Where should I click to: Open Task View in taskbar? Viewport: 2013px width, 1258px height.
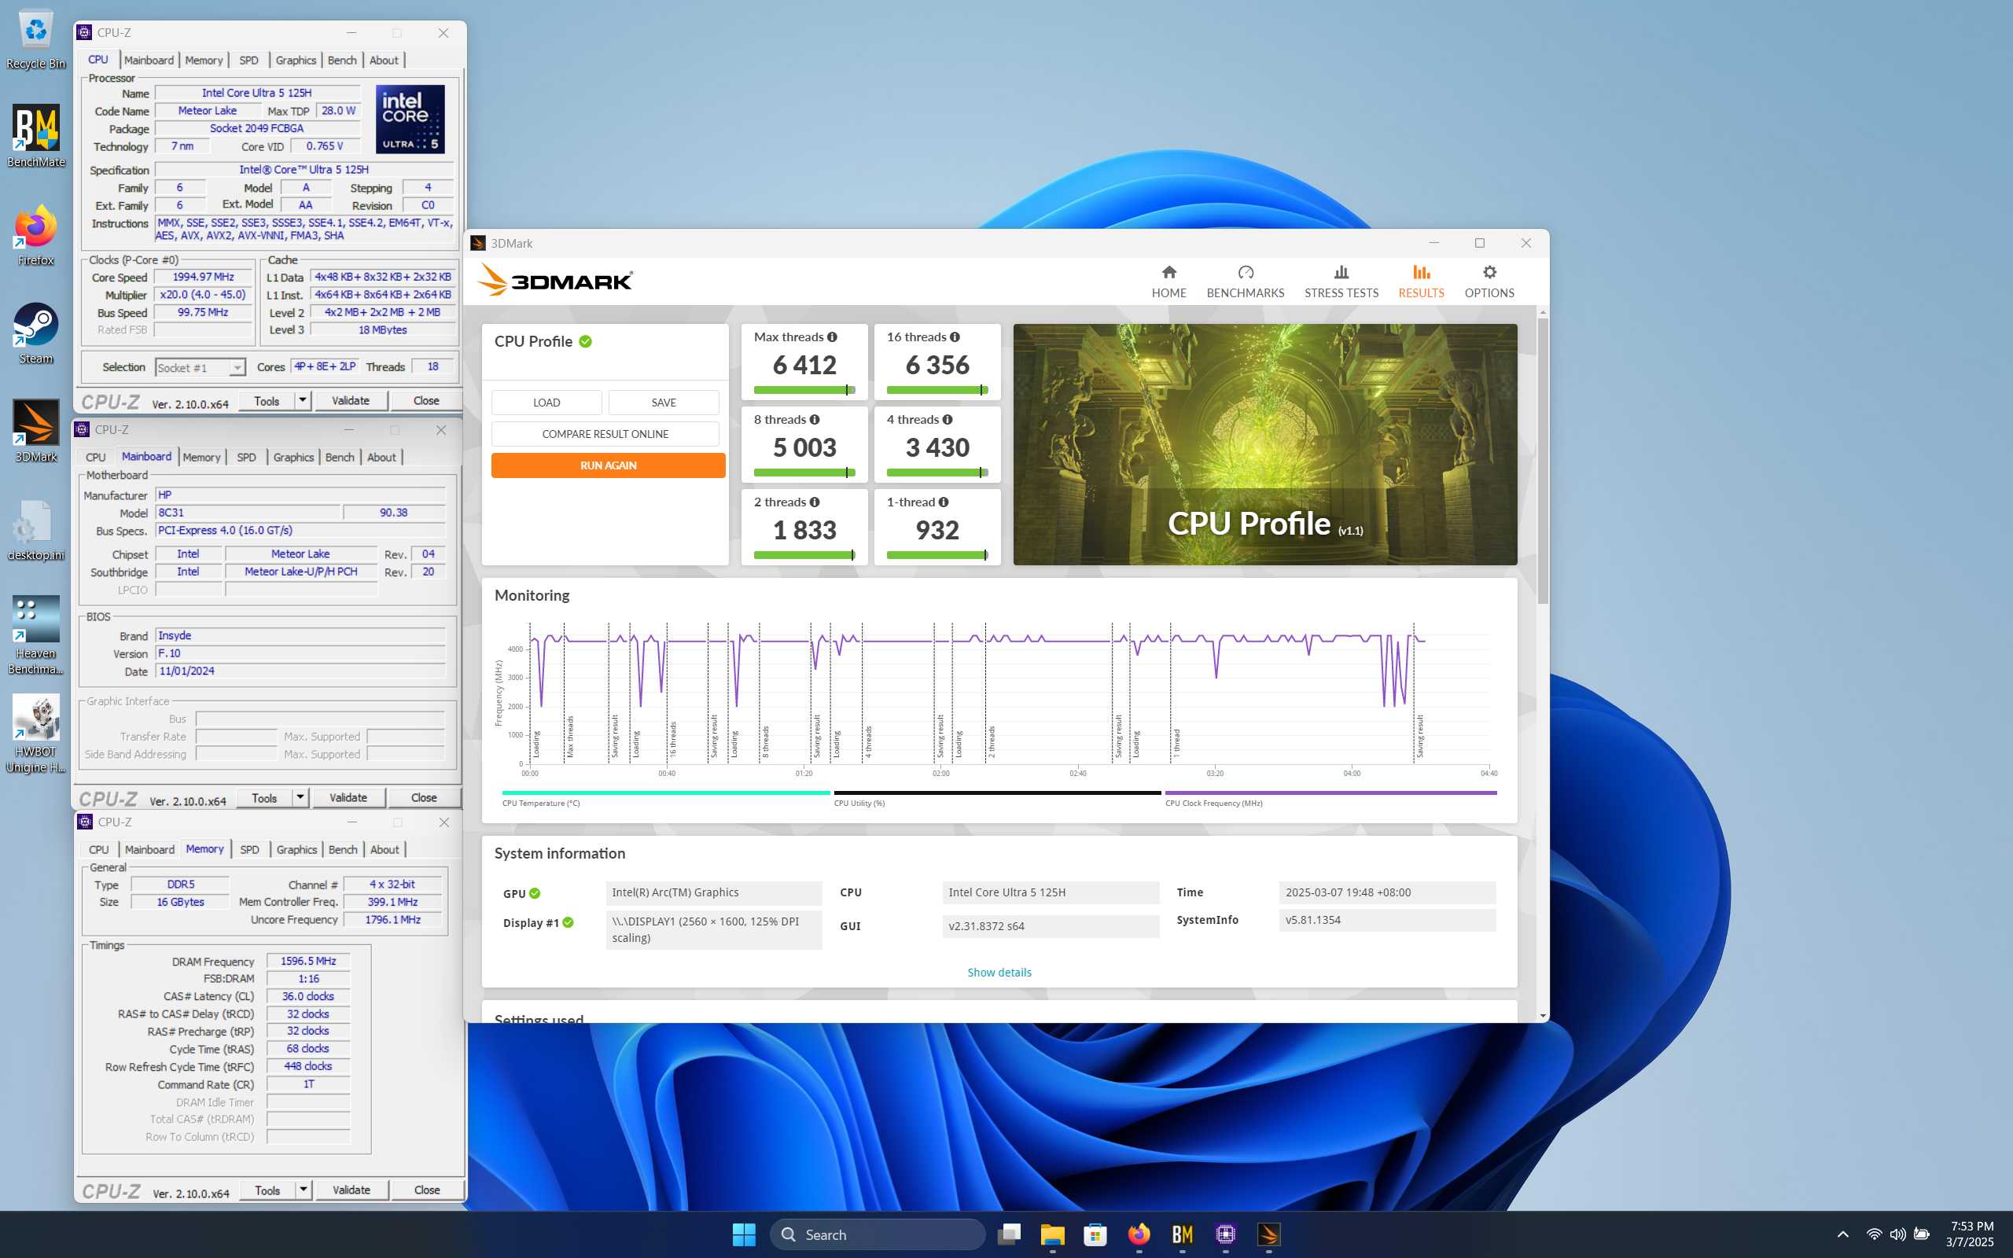click(1009, 1234)
